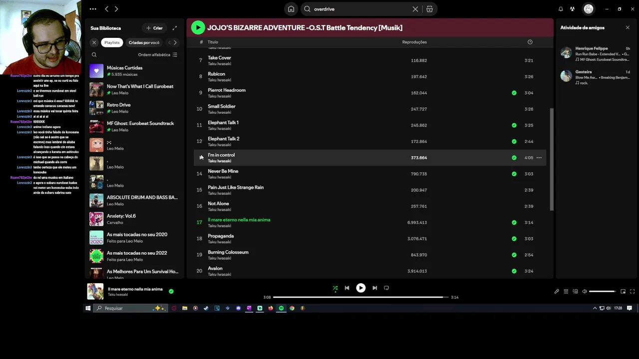
Task: Close the Atividade de amigos panel
Action: click(x=628, y=27)
